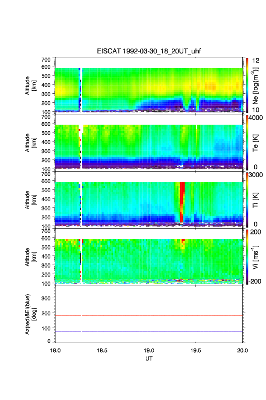Click the Te [K] colorbar label

click(x=255, y=143)
